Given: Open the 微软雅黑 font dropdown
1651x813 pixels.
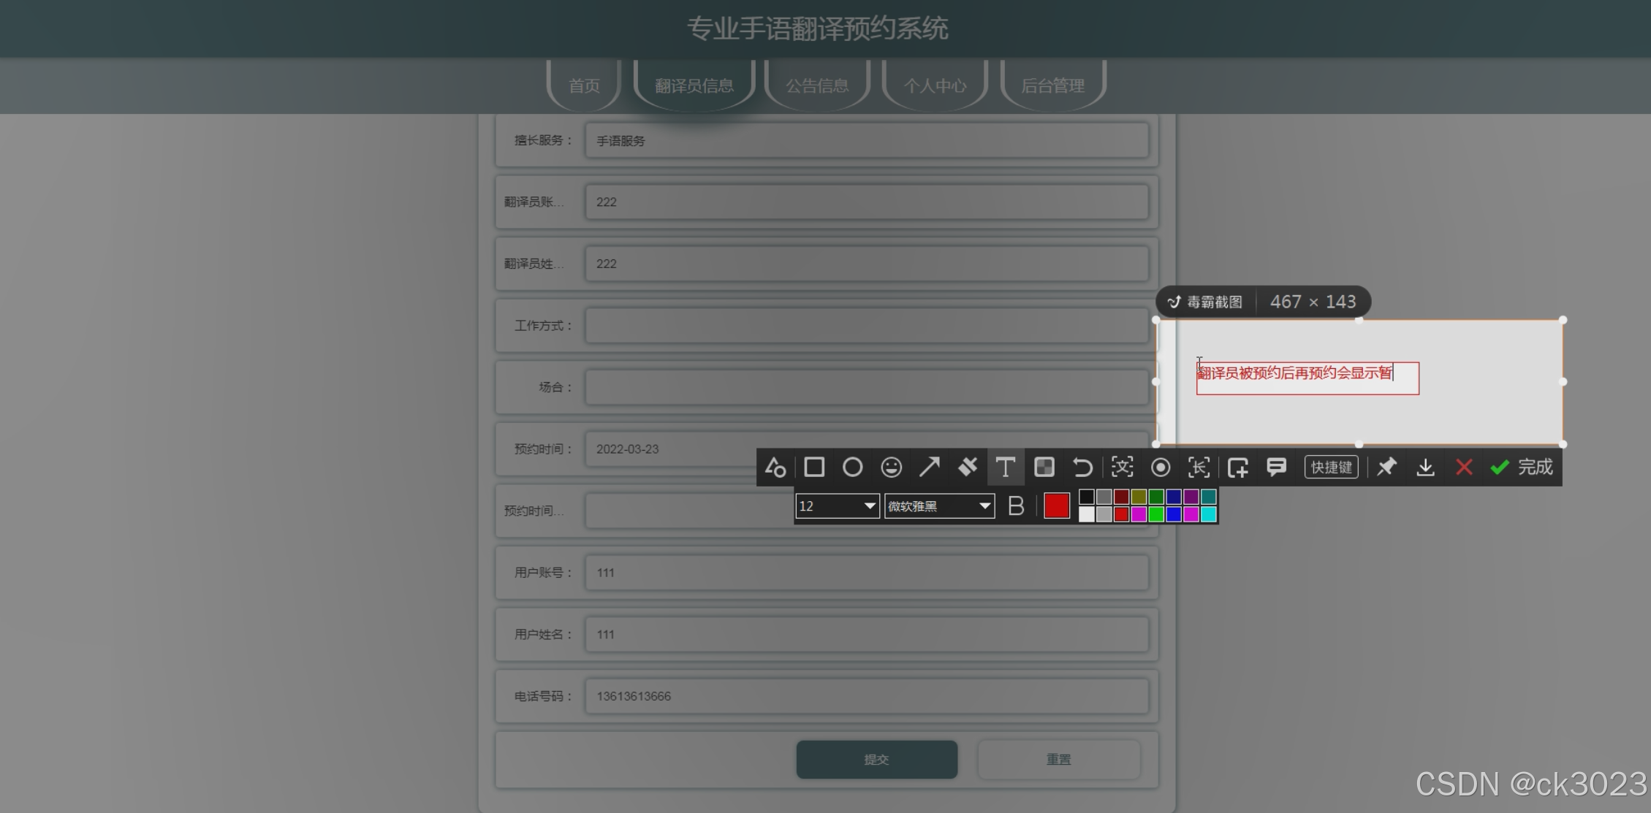Looking at the screenshot, I should point(939,506).
